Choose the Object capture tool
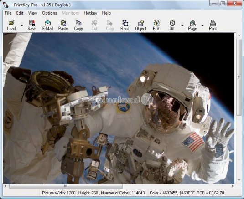 click(140, 25)
